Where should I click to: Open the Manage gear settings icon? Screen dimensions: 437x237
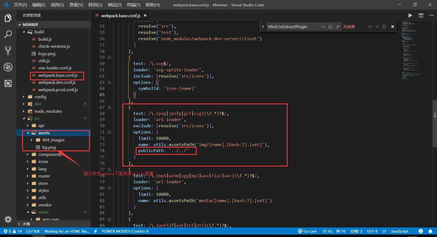(x=8, y=219)
